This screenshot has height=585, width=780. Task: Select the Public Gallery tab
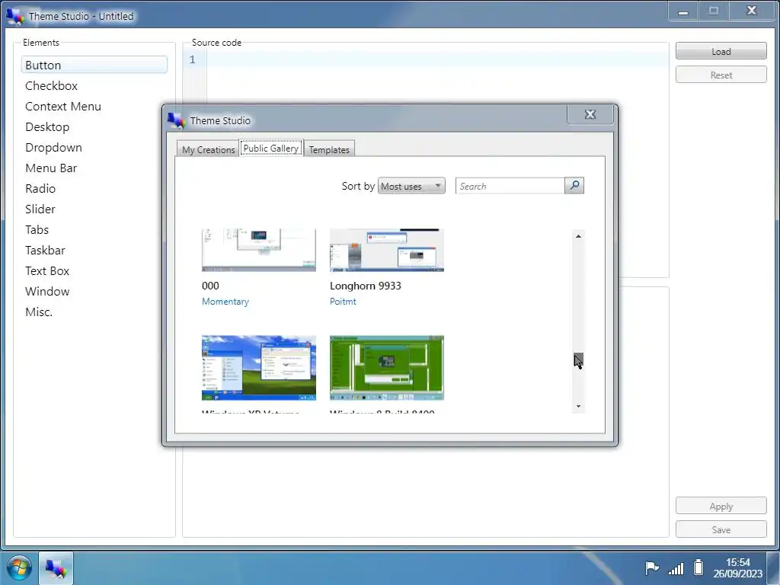click(270, 148)
